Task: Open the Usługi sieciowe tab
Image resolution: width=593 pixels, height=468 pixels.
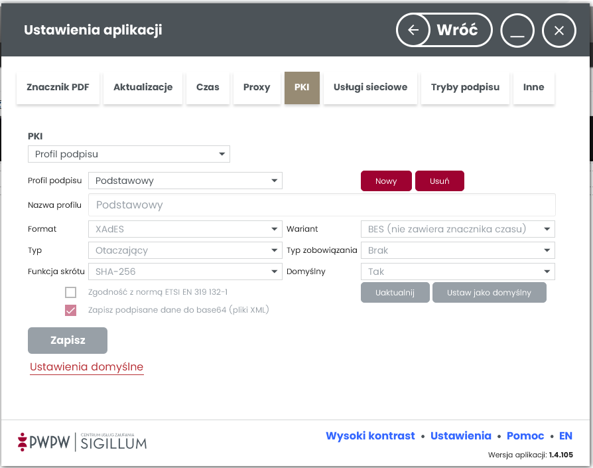Action: coord(370,88)
